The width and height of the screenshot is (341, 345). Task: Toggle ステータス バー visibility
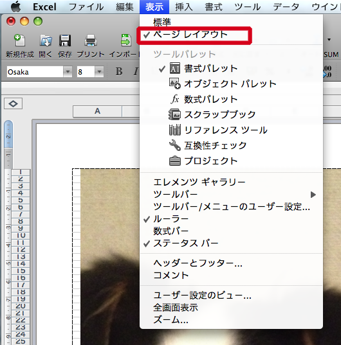(231, 243)
